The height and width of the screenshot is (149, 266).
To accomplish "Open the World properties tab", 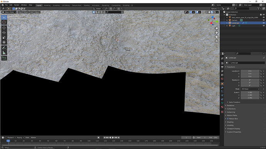I will pyautogui.click(x=222, y=79).
